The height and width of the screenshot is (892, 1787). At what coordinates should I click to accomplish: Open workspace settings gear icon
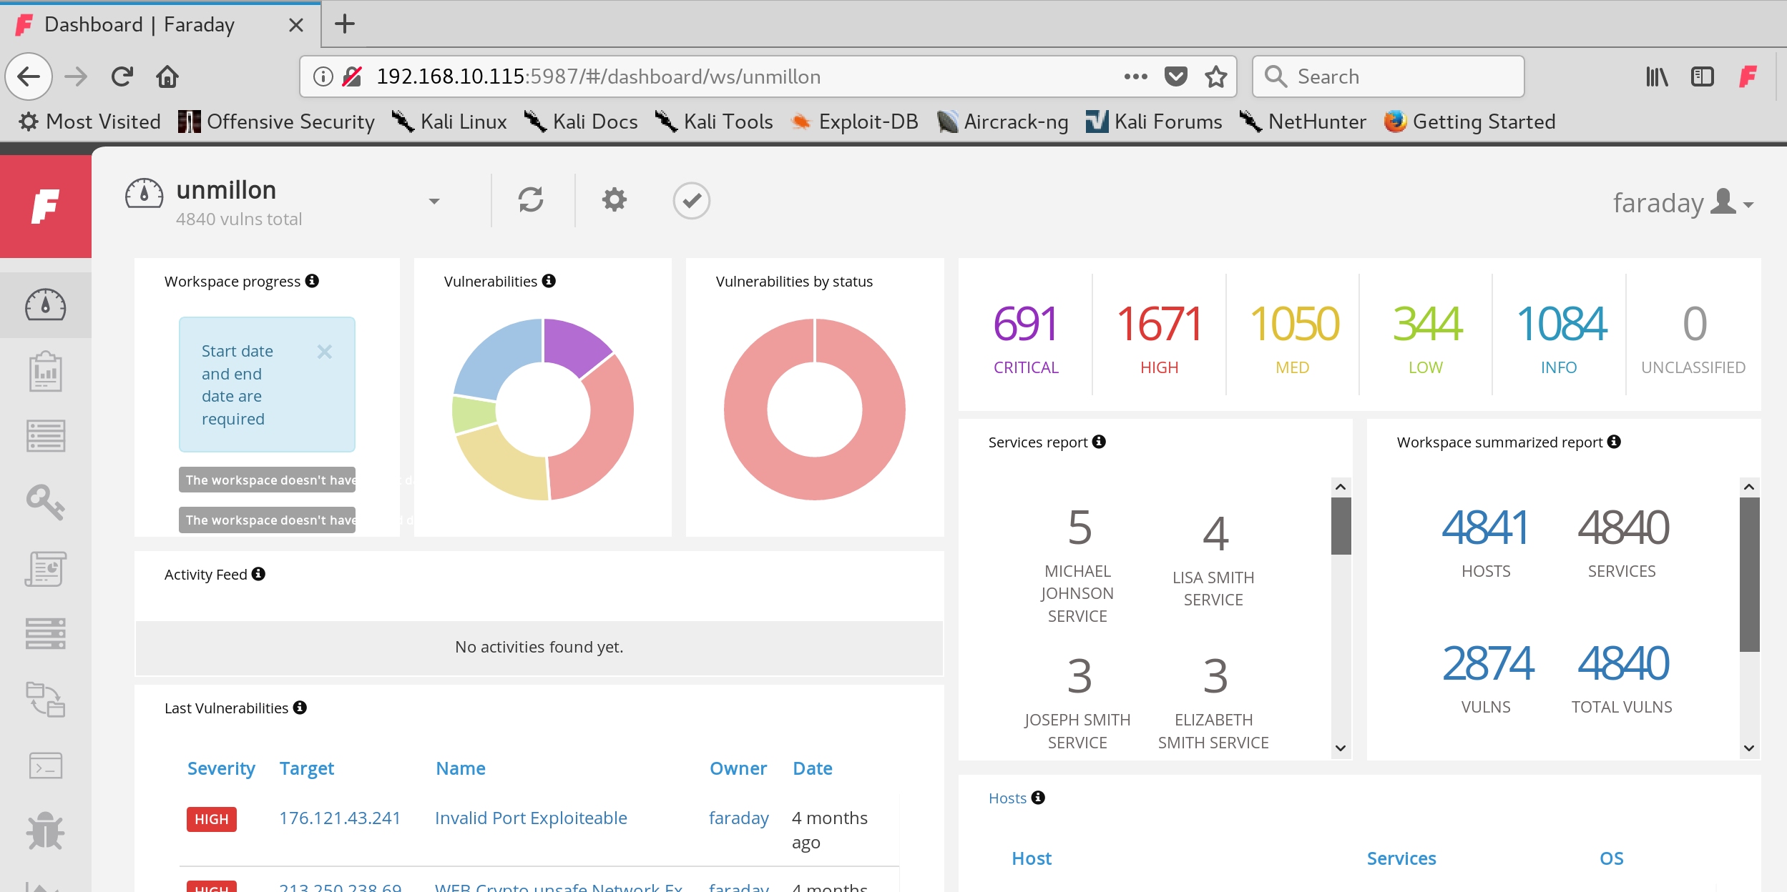pos(614,200)
